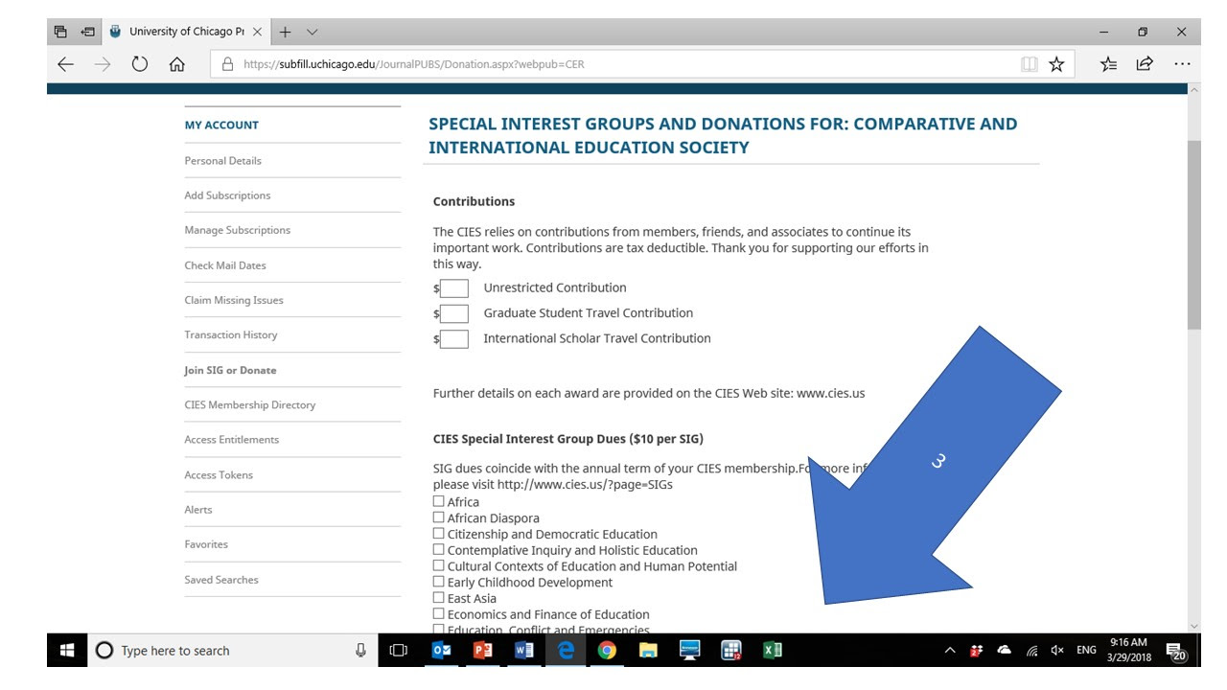Image resolution: width=1227 pixels, height=690 pixels.
Task: Open the Windows Start menu
Action: tap(67, 651)
